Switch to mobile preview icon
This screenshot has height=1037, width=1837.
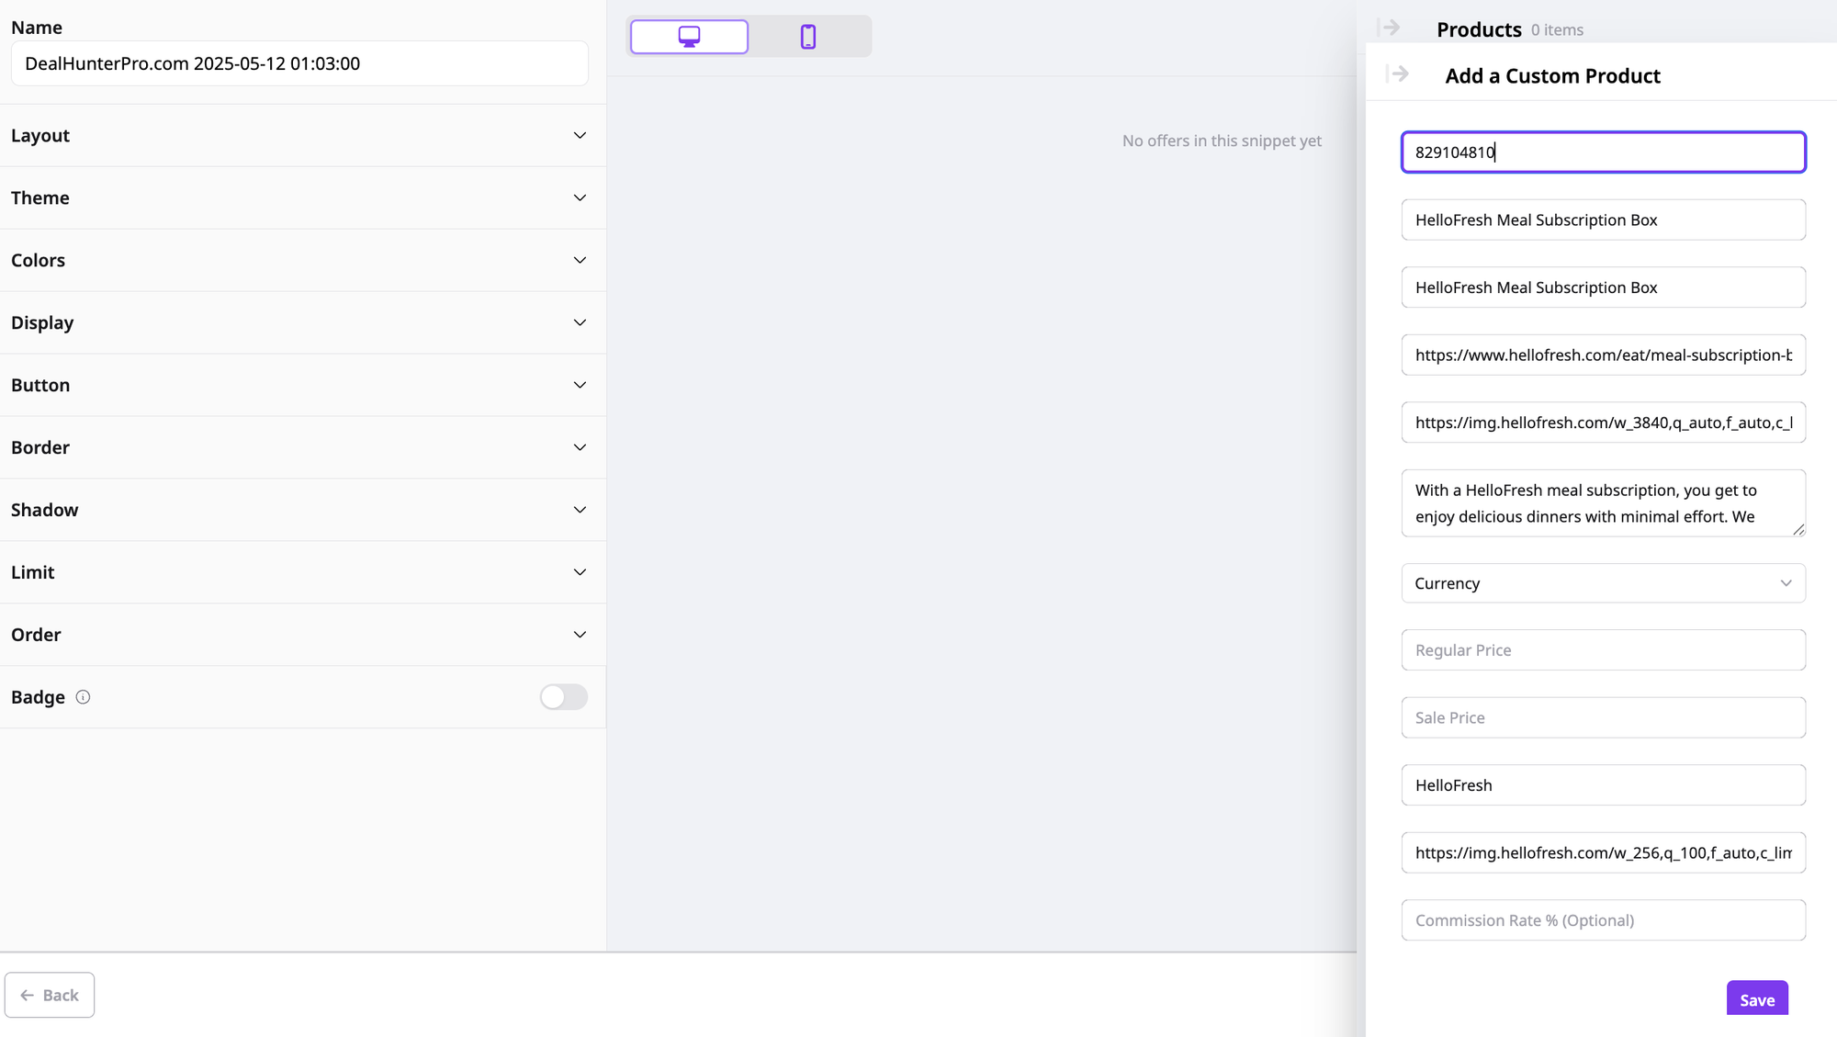[808, 37]
